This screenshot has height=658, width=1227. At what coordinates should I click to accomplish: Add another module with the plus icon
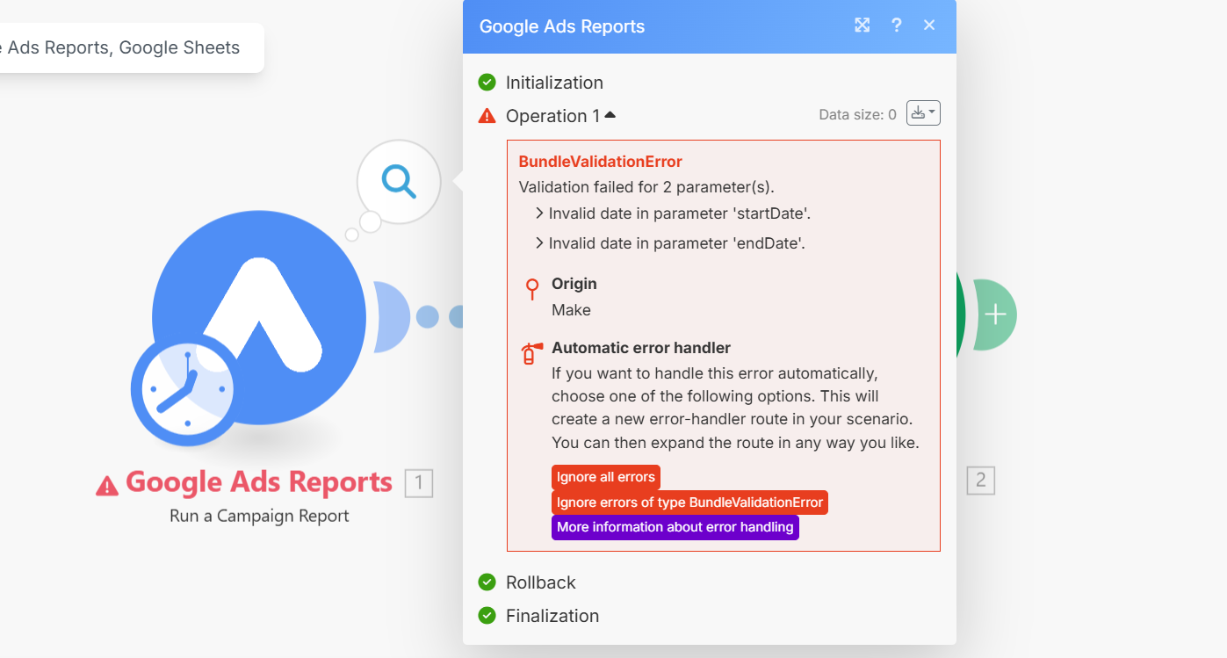tap(995, 315)
